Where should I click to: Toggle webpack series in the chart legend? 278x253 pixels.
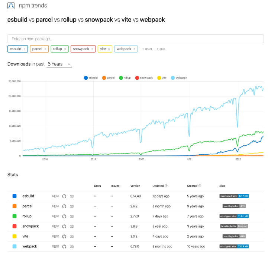pyautogui.click(x=179, y=78)
